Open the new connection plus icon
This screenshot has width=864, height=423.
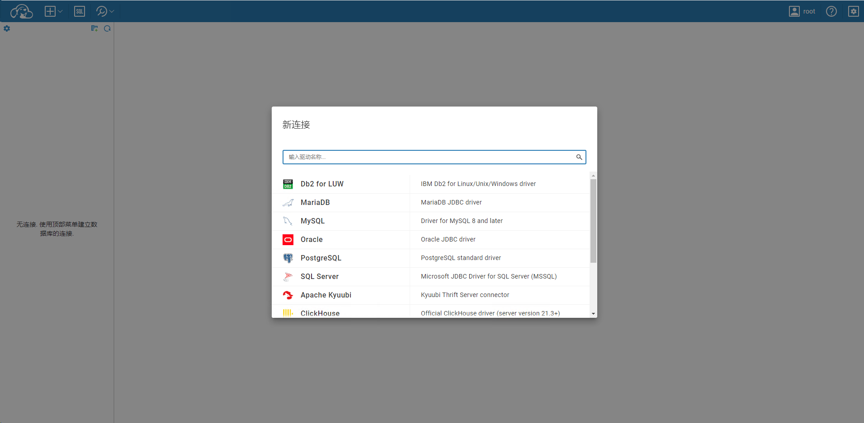[x=50, y=11]
